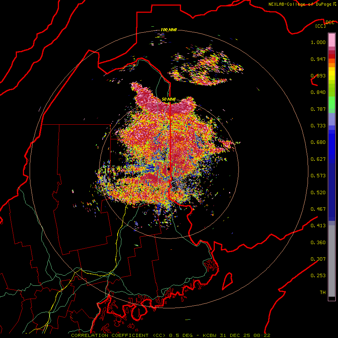Screen dimensions: 338x338
Task: Click the 0.947 legend value
Action: (318, 59)
